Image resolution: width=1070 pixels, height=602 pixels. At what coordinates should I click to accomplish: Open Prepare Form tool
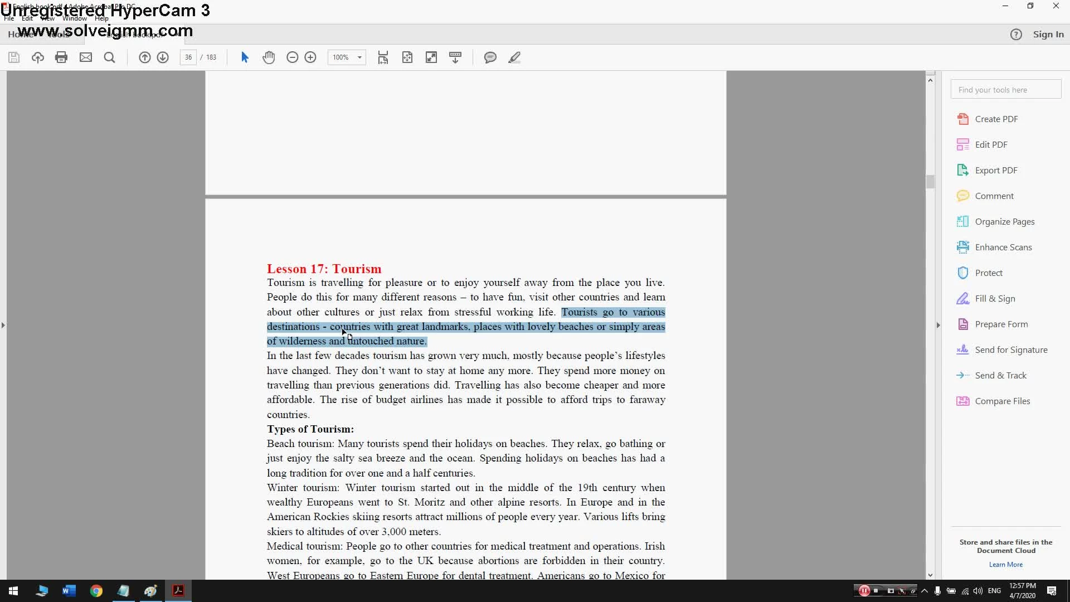tap(993, 324)
